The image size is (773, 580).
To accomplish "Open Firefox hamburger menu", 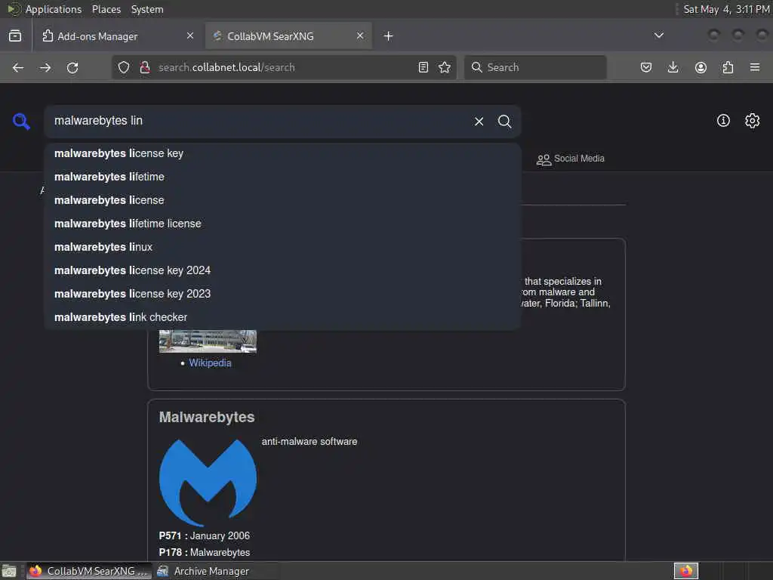I will coord(755,67).
